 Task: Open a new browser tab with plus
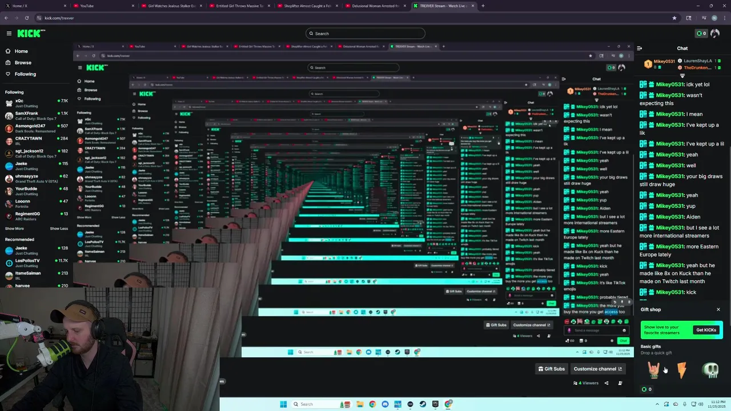(x=483, y=6)
